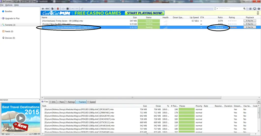
Task: Click the files pane horizontal scrollbar
Action: click(x=147, y=134)
